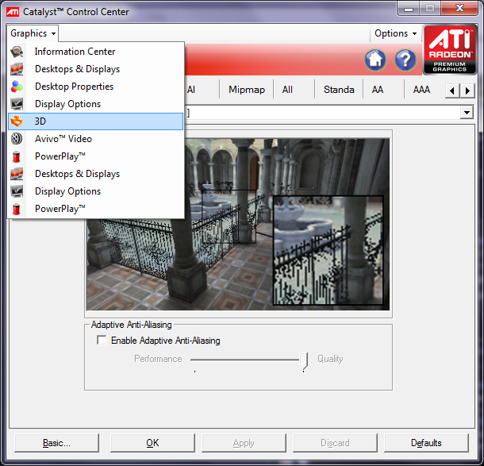Open Help via the question mark icon
Image resolution: width=484 pixels, height=466 pixels.
coord(405,60)
